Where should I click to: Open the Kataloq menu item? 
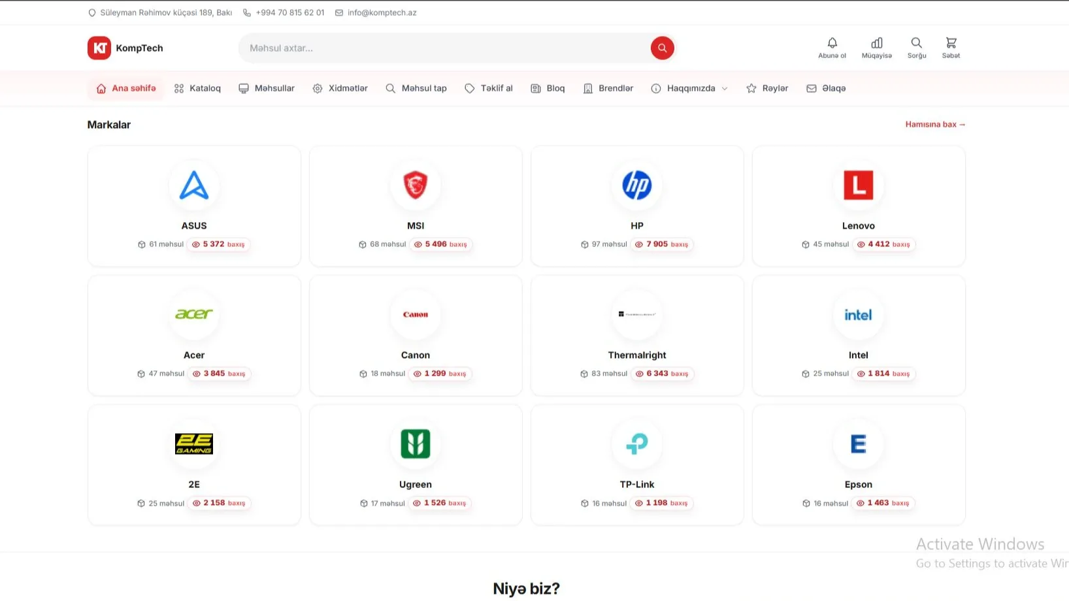click(x=197, y=88)
